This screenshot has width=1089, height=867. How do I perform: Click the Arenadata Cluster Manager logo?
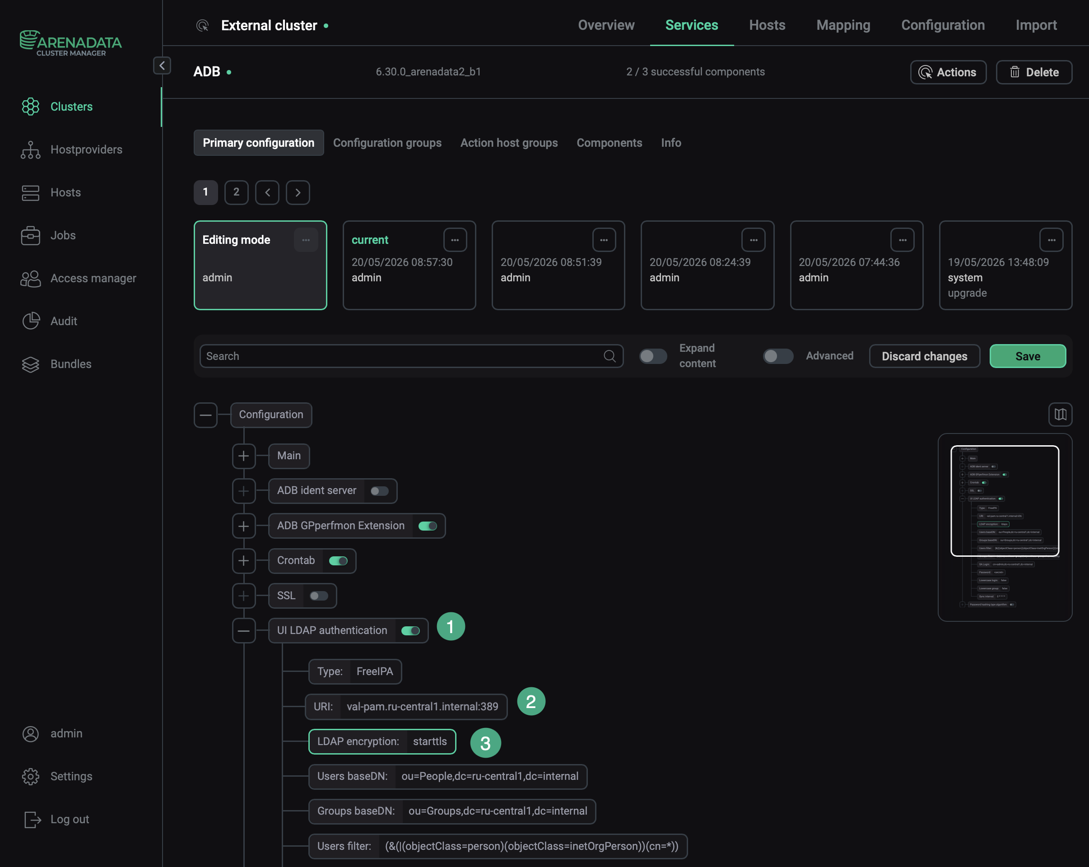pos(71,43)
